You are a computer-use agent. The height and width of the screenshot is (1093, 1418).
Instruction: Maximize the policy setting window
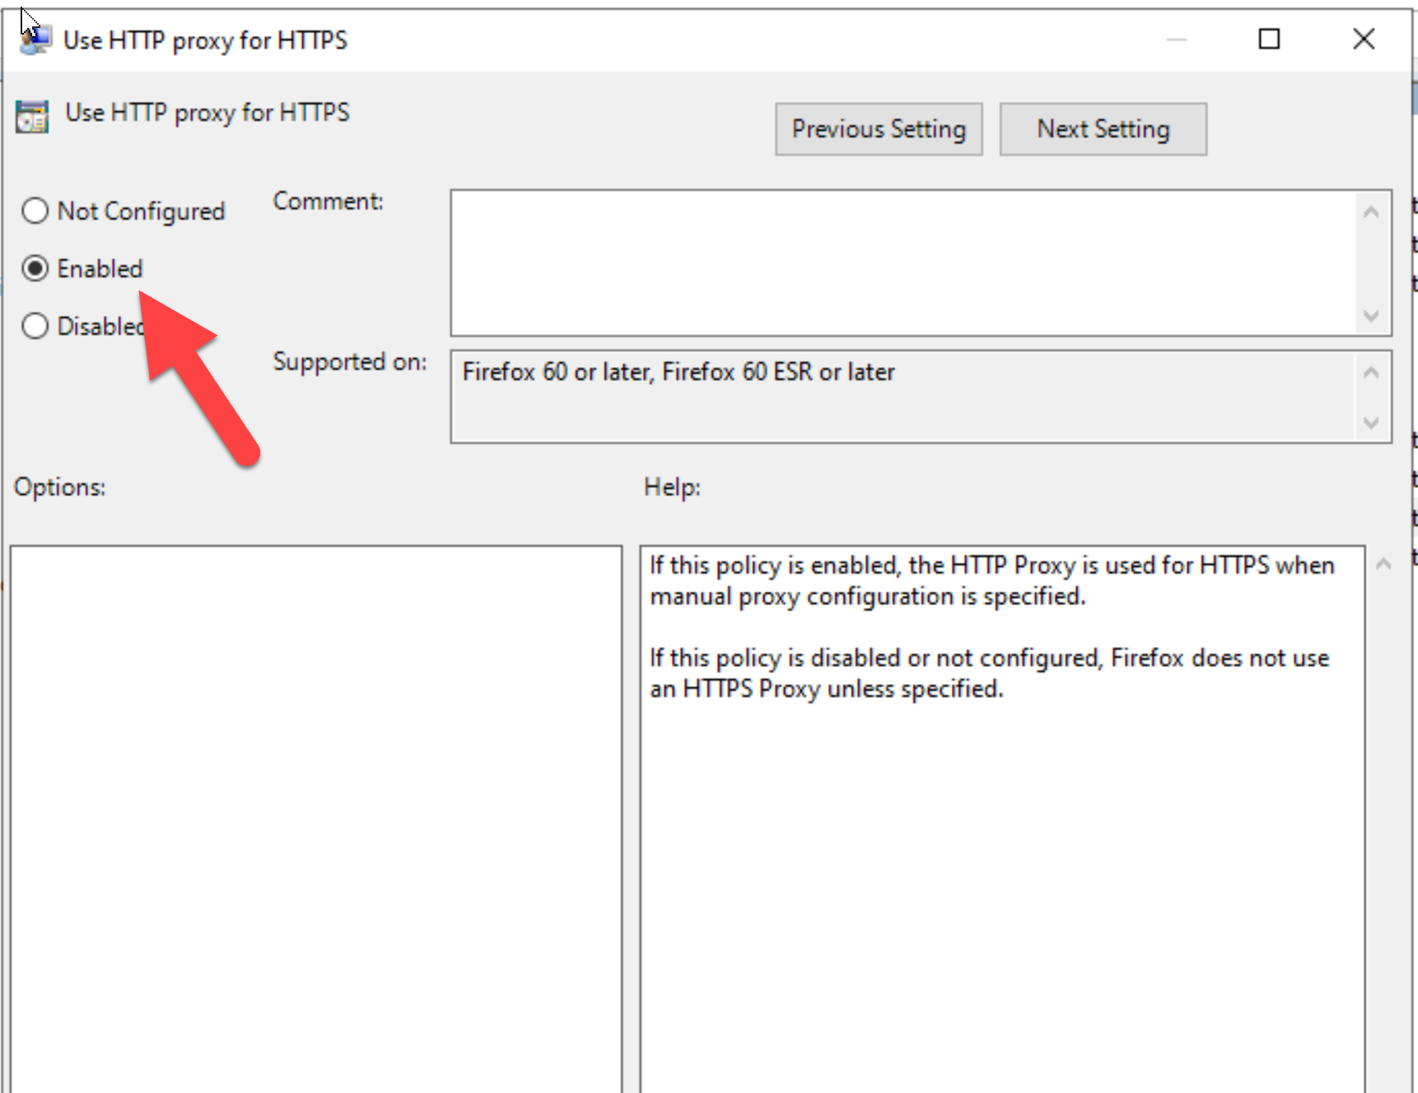pos(1269,40)
